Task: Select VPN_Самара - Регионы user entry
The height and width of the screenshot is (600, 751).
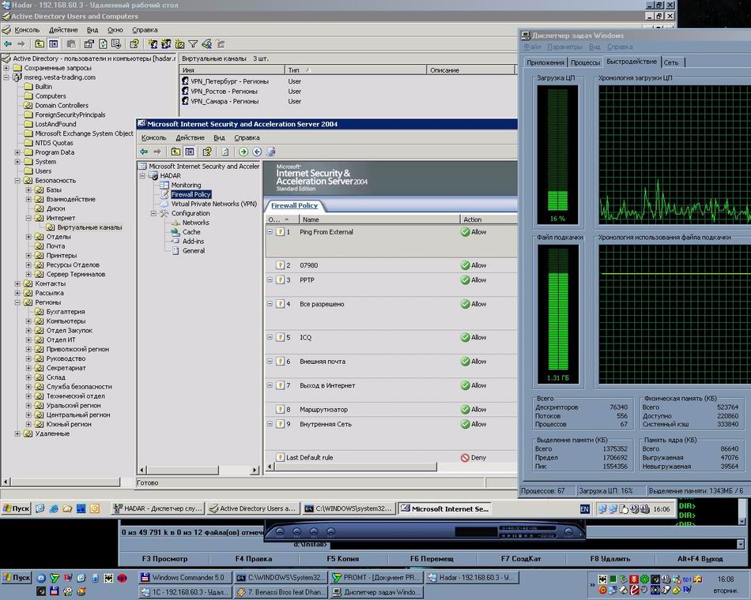Action: 221,101
